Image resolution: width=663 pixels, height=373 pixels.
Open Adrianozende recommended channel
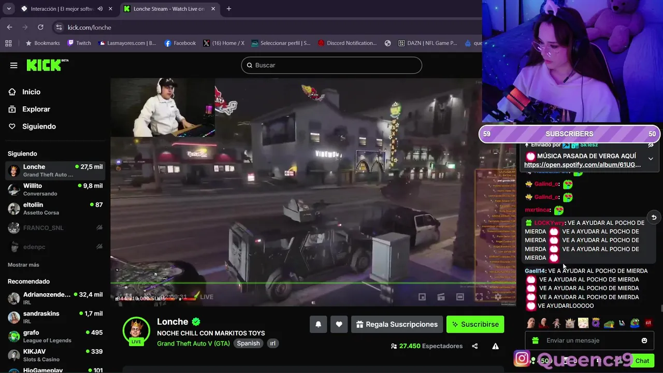55,298
